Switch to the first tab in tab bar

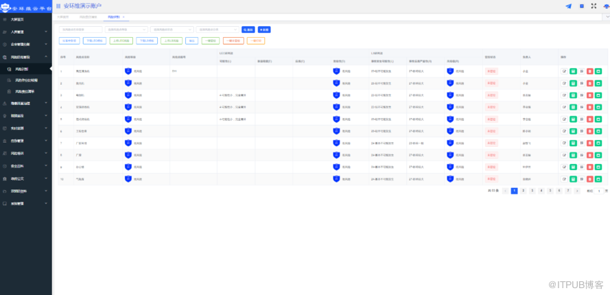(x=62, y=16)
